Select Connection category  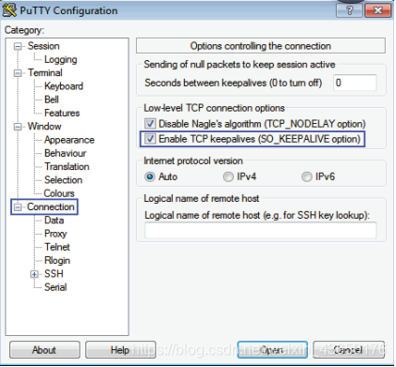[x=51, y=206]
